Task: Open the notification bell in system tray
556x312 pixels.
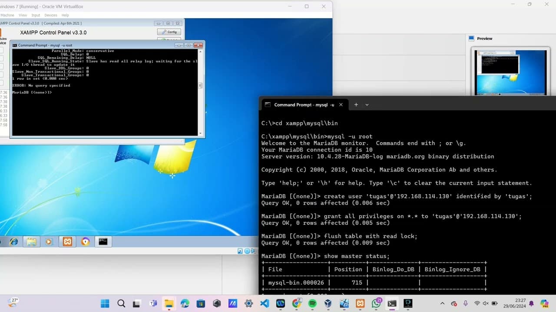Action: (x=531, y=303)
